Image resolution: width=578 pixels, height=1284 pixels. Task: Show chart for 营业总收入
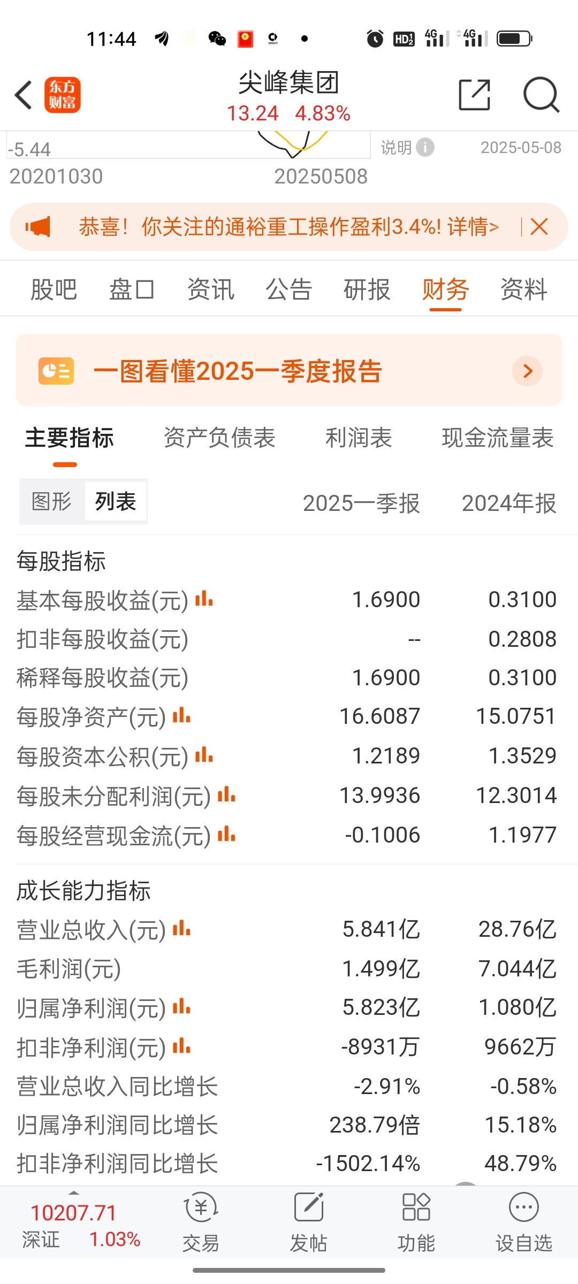(x=181, y=928)
